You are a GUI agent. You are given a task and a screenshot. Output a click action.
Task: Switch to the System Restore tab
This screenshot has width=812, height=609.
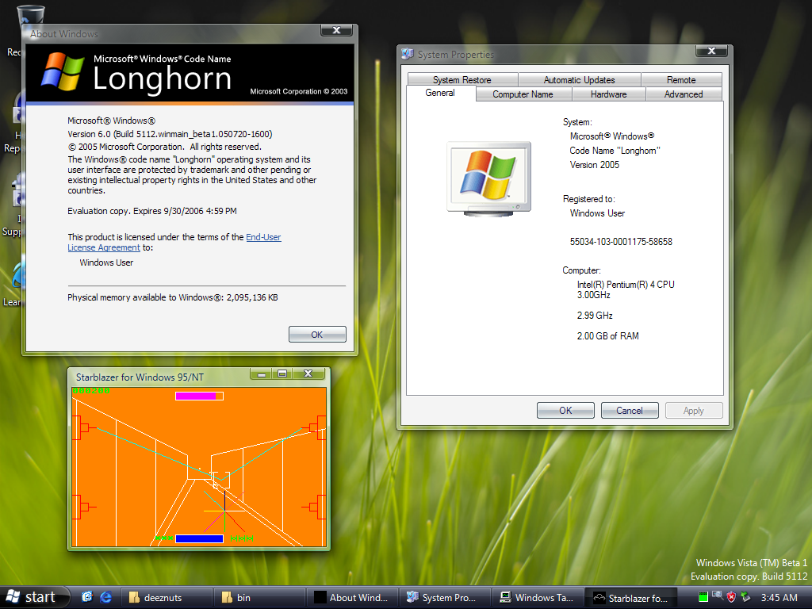(x=462, y=80)
